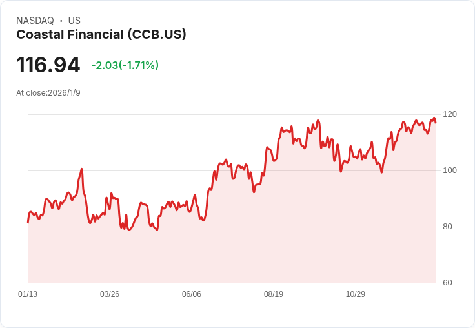
Task: Click the 01/13 date on the x-axis
Action: pyautogui.click(x=28, y=294)
